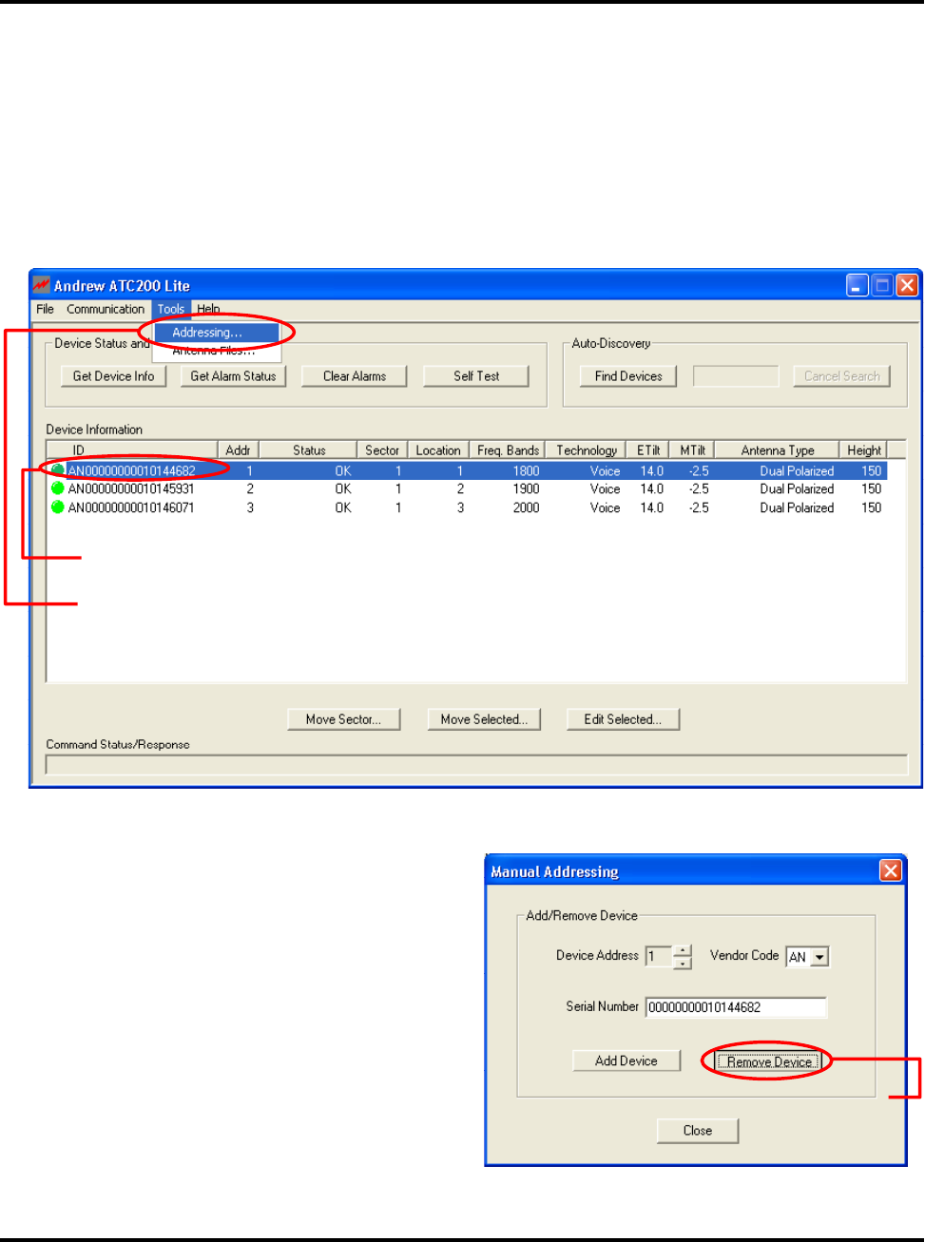Click Move Sector... button
The height and width of the screenshot is (1242, 925).
coord(343,719)
